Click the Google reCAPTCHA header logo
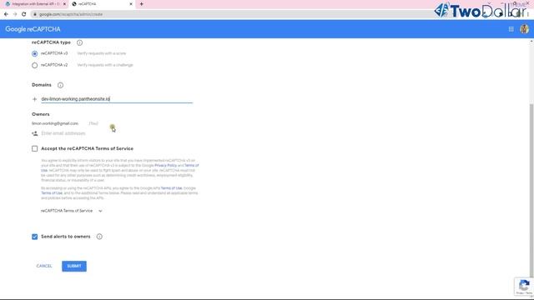The image size is (534, 300). 33,29
